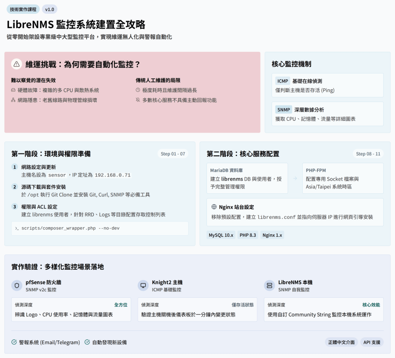Click the 正體中文介面 badge
Screen dimensions: 395x358
[341, 342]
